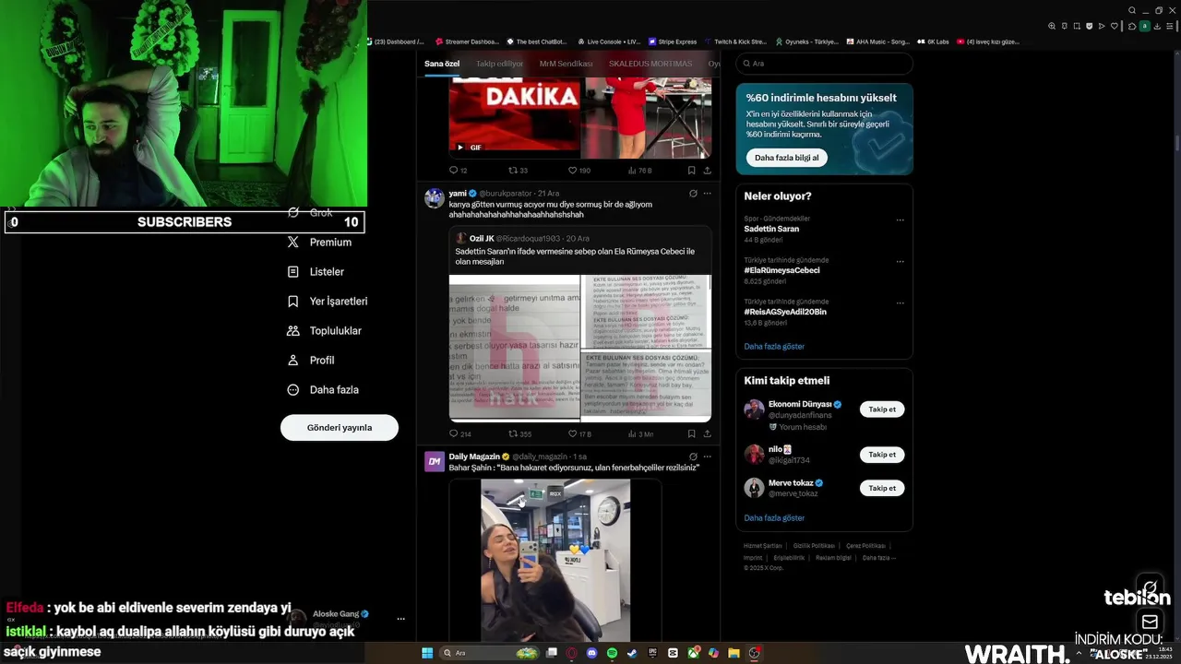Switch to the Takip ediliyor tab
Screen dimensions: 1181x664
point(499,64)
